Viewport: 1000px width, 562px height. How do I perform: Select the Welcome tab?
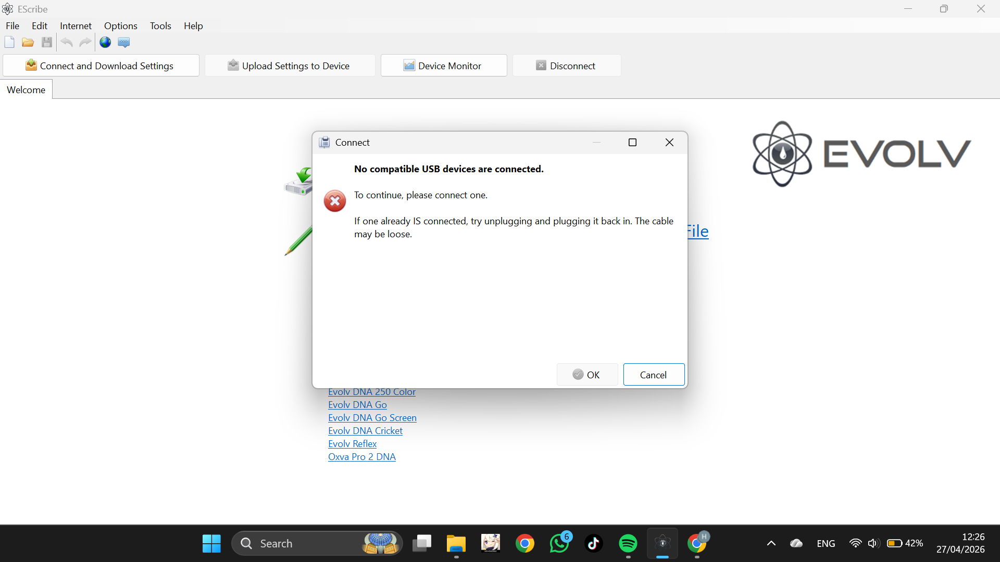pyautogui.click(x=26, y=90)
